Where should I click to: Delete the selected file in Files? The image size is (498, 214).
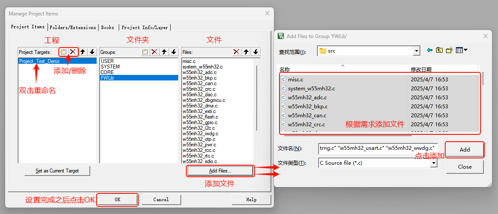236,52
